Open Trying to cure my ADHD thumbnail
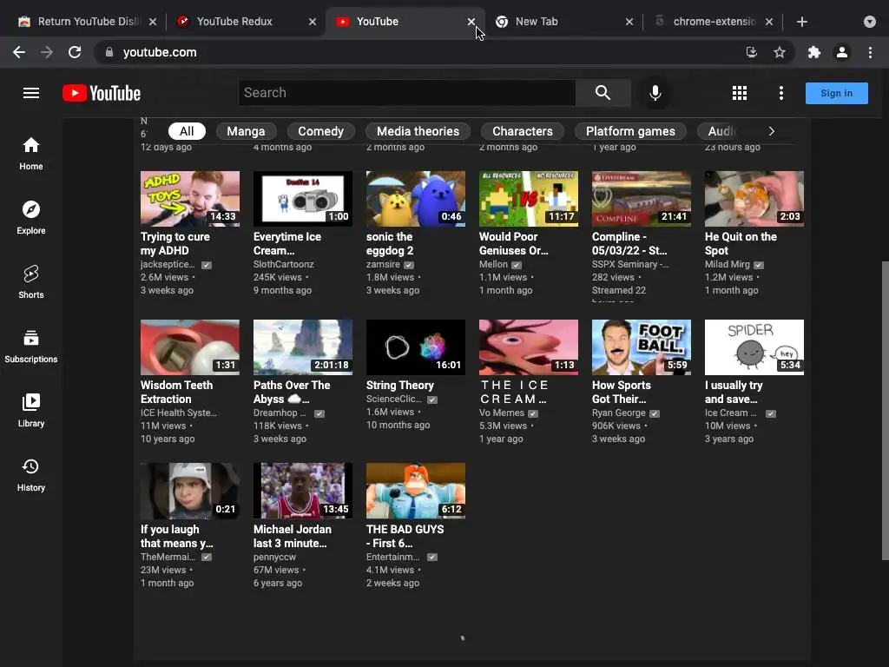The width and height of the screenshot is (889, 667). point(190,199)
